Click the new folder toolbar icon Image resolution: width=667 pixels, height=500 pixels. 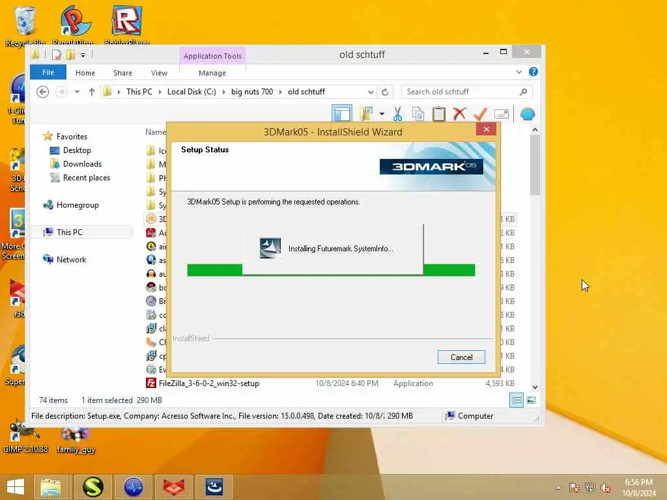[366, 113]
